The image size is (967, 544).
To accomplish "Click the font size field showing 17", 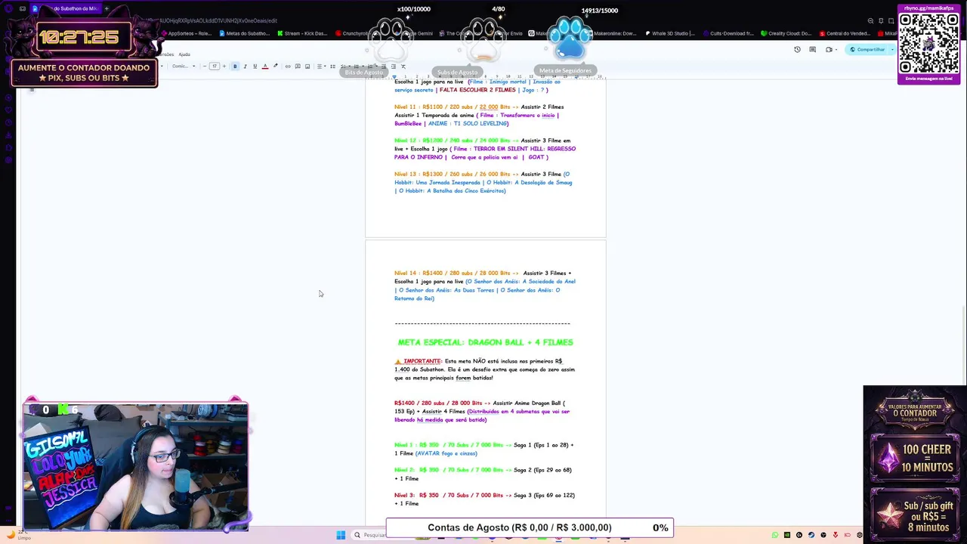I will [215, 66].
